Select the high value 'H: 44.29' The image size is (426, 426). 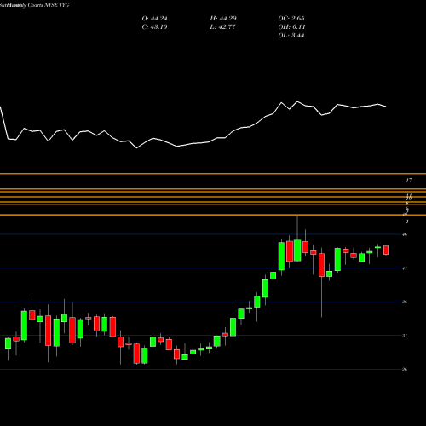[223, 19]
